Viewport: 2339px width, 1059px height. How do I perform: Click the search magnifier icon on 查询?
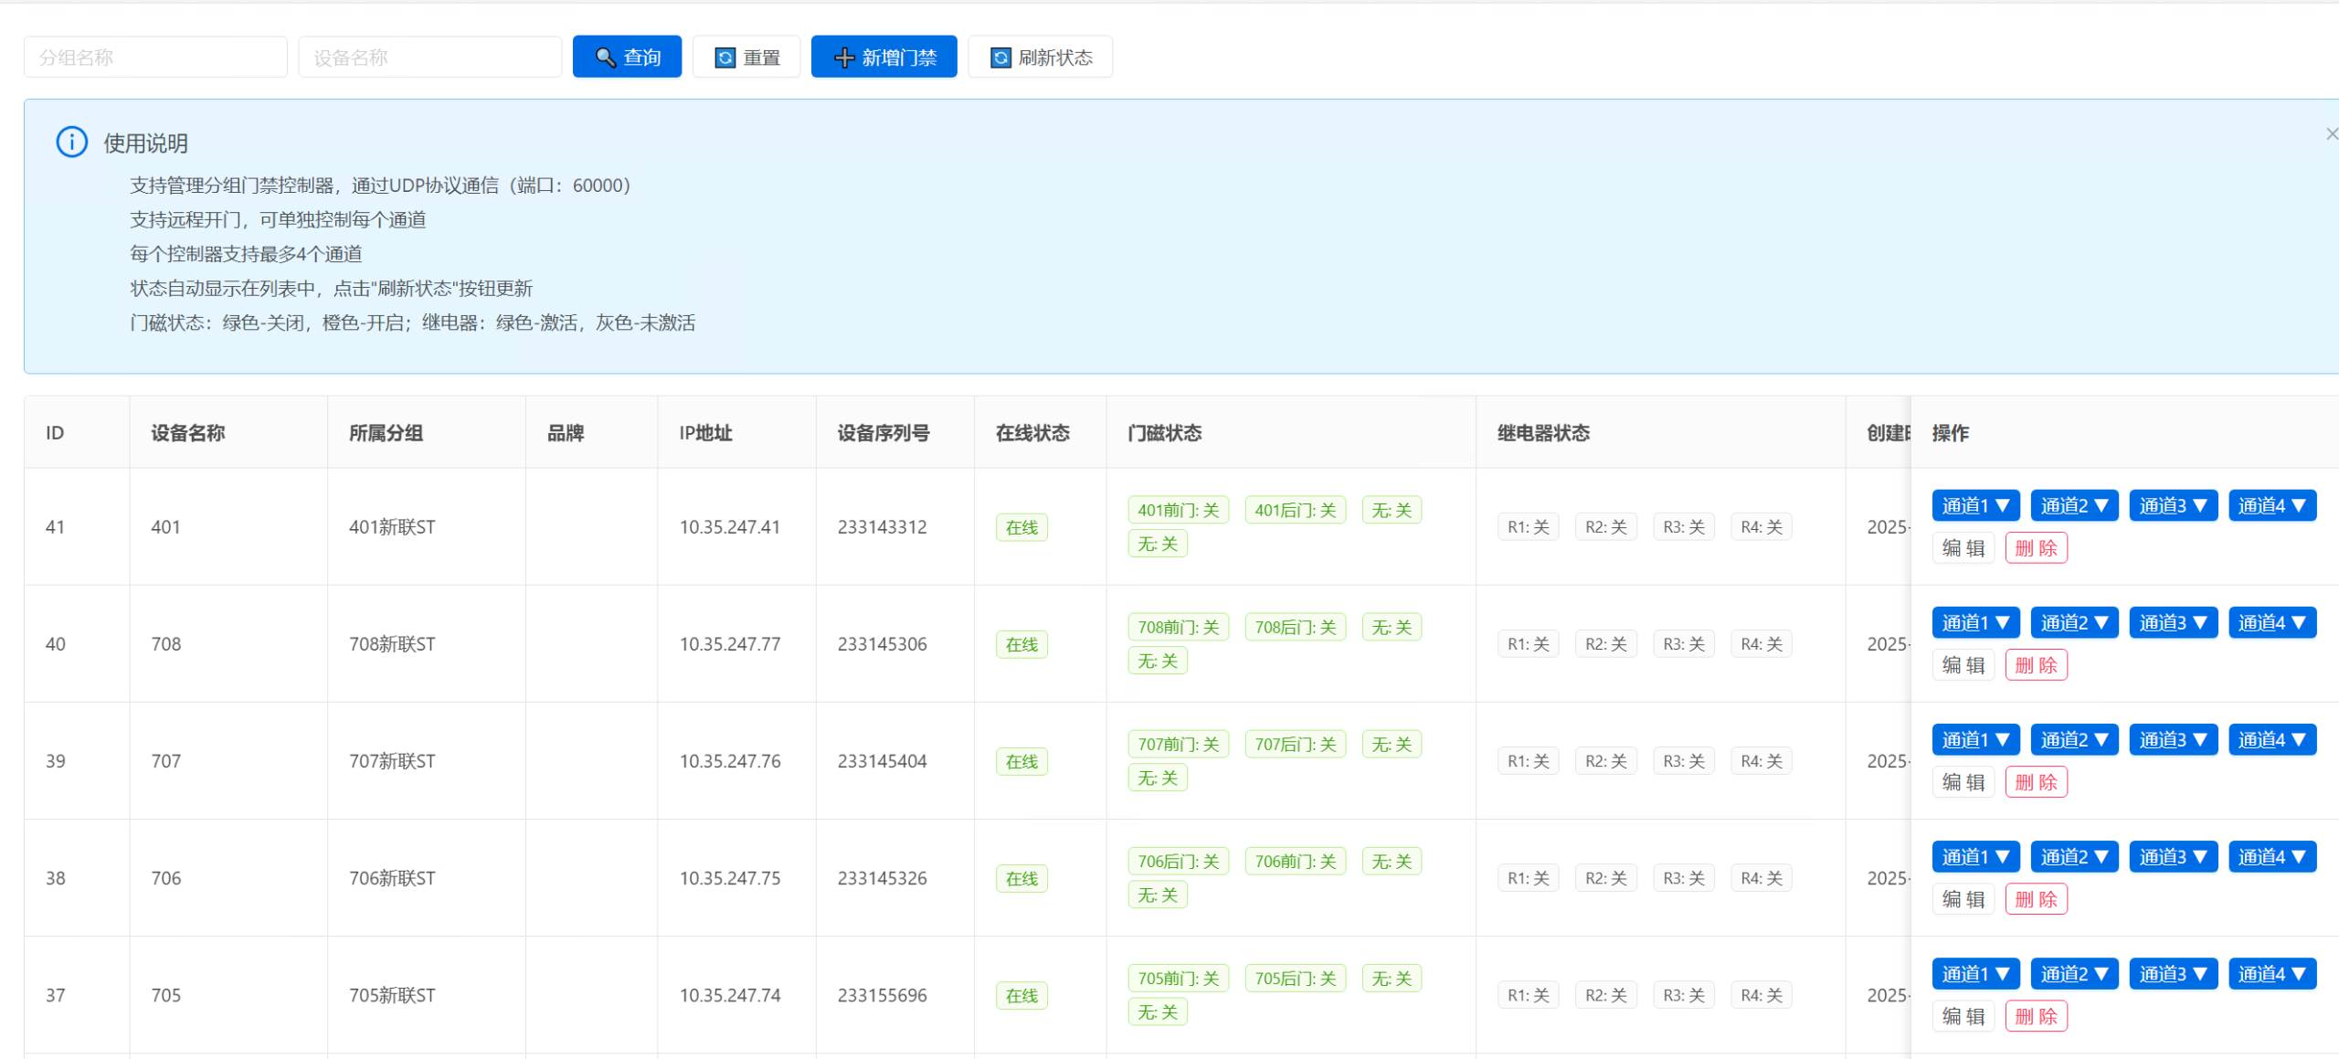pyautogui.click(x=605, y=58)
